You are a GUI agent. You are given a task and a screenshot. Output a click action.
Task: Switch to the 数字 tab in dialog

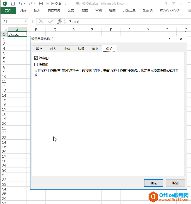39,49
